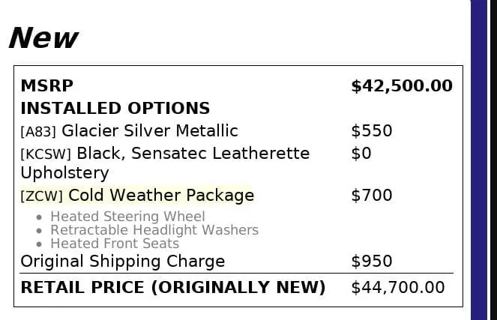497x320 pixels.
Task: Click the "New" heading
Action: 43,37
